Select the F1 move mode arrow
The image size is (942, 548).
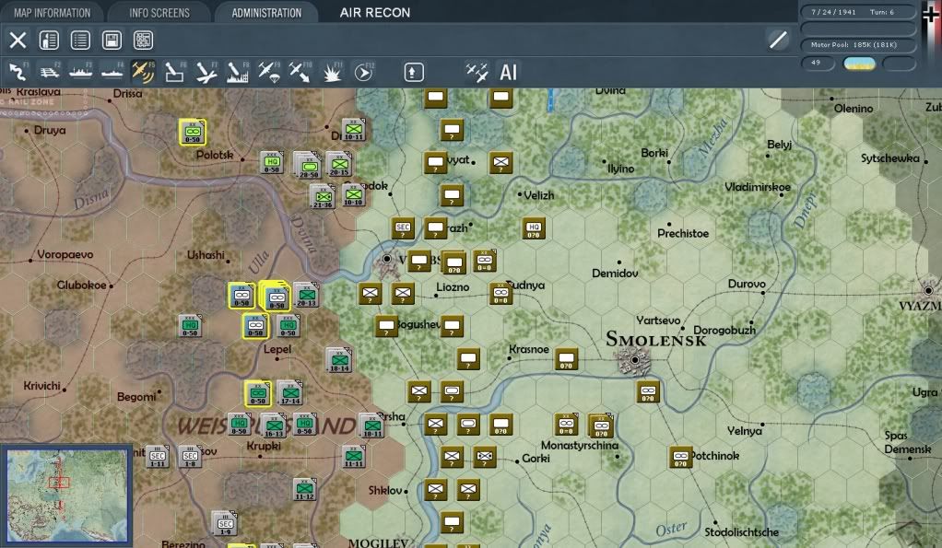point(18,72)
